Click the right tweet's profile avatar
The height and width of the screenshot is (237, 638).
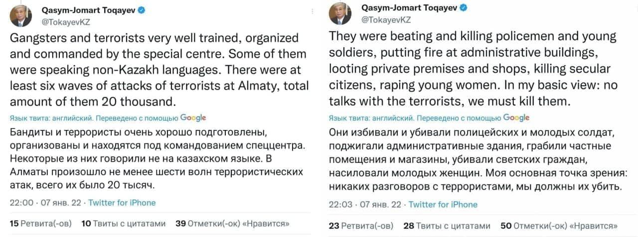tap(340, 13)
